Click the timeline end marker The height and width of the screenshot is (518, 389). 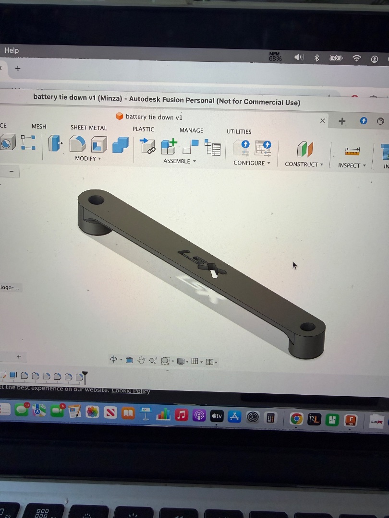[x=85, y=377]
